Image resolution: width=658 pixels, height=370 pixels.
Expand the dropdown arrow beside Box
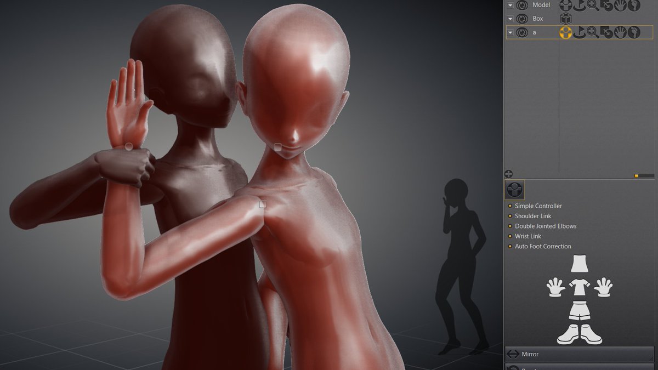click(510, 19)
